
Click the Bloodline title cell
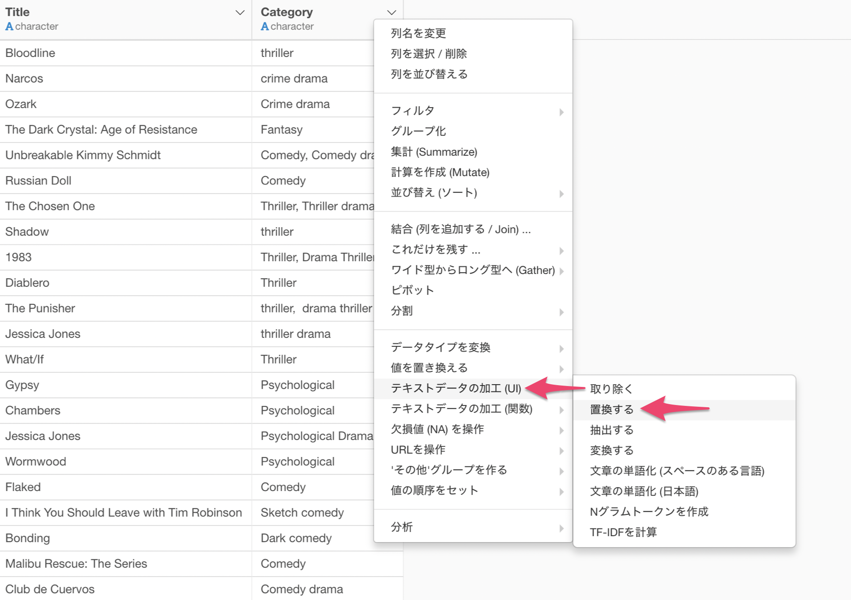pyautogui.click(x=126, y=53)
